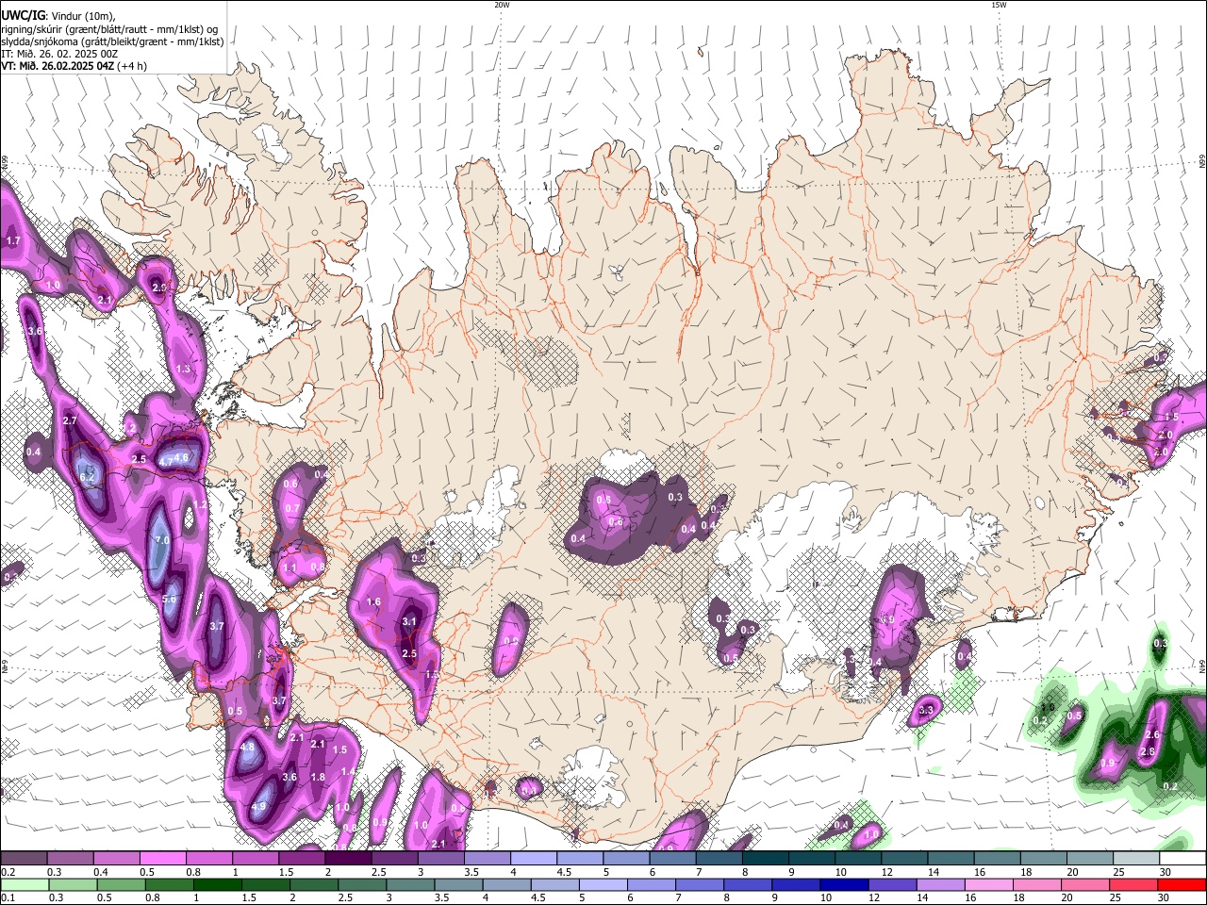Image resolution: width=1207 pixels, height=905 pixels.
Task: Click the bright pink 0.5 snow-scale swatch
Action: point(162,859)
